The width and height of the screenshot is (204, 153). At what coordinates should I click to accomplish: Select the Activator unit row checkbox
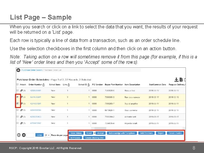click(x=18, y=116)
